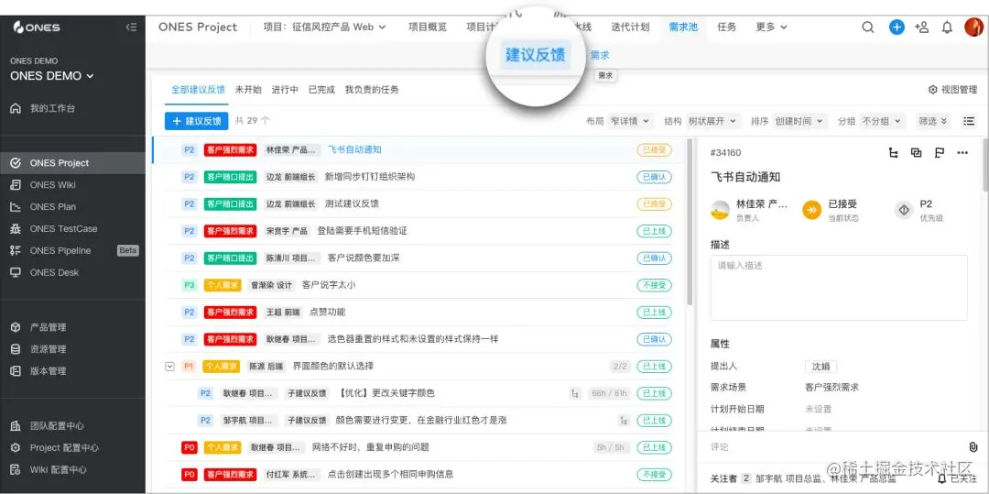Open the 客户说字太小 list item
Image resolution: width=989 pixels, height=494 pixels.
[329, 285]
